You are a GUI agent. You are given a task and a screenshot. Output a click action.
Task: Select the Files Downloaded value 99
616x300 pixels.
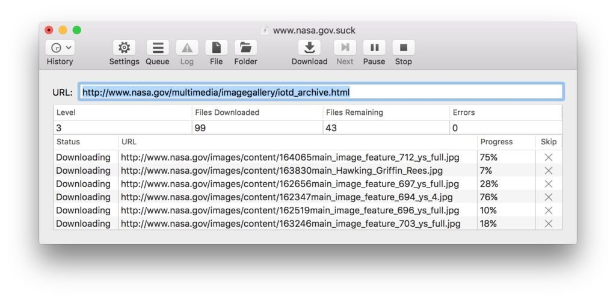point(200,128)
